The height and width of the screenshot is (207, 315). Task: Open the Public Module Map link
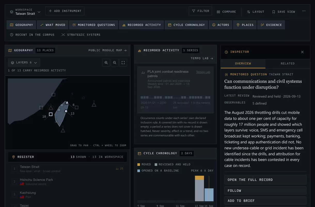point(107,50)
